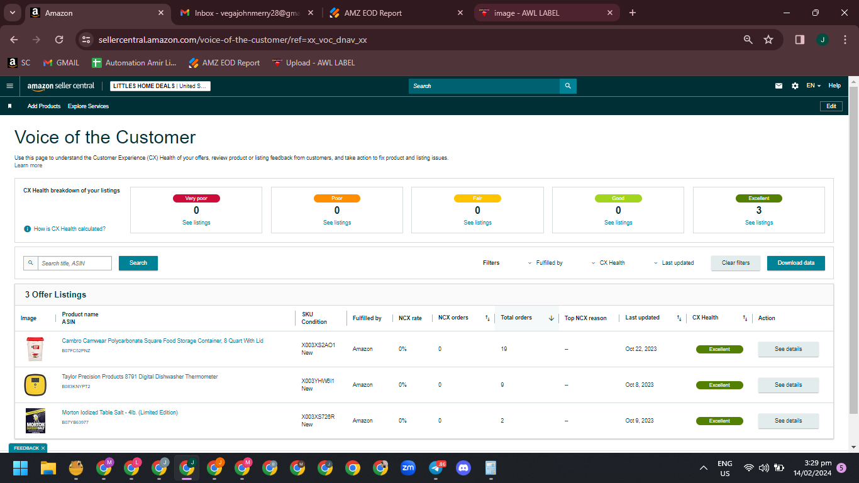Open Discord from the taskbar
Screen dimensions: 859x483
[463, 468]
